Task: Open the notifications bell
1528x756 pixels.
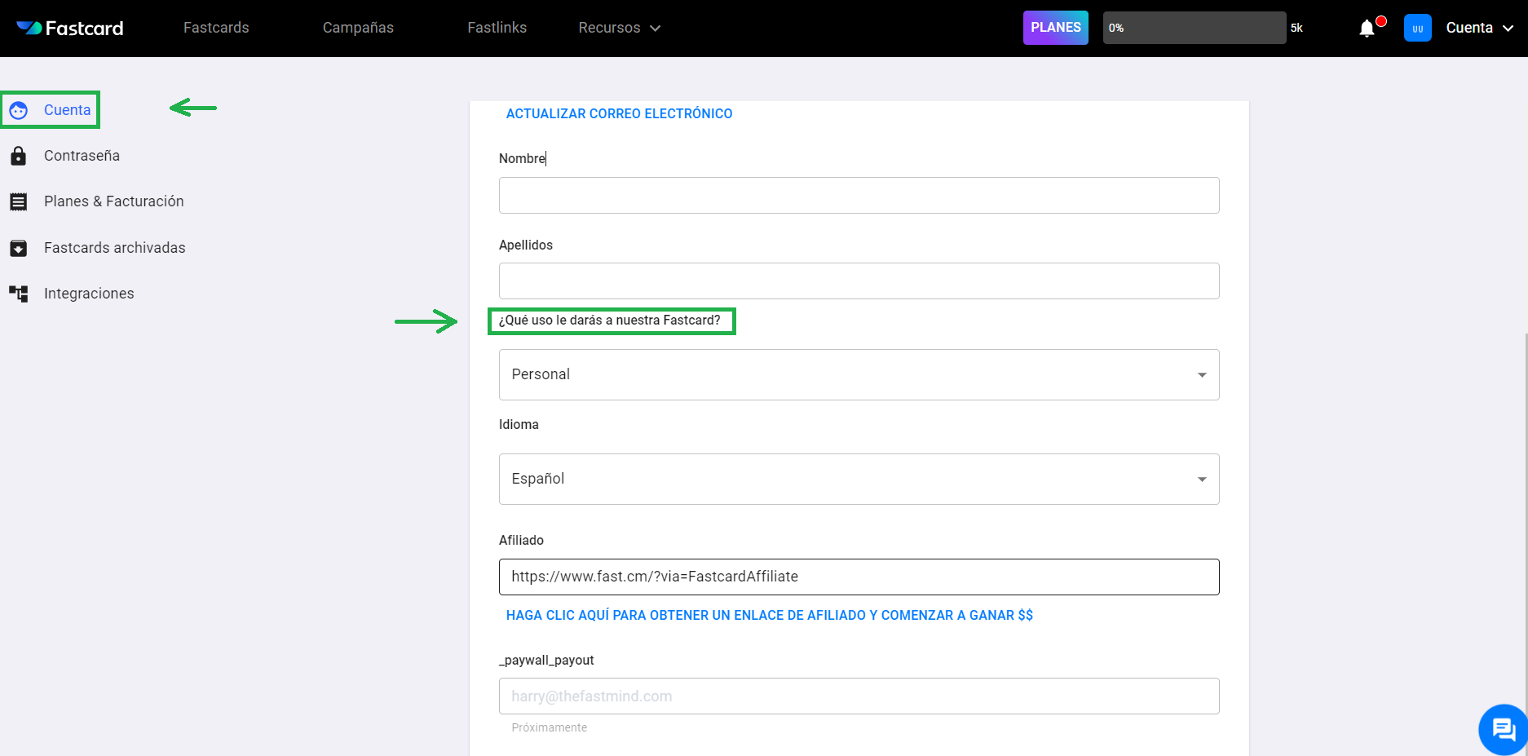Action: click(1367, 29)
